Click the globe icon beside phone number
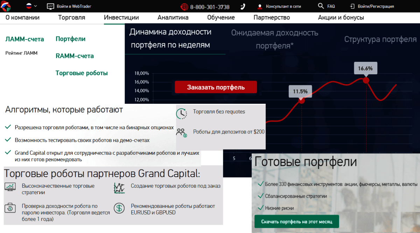 [x=184, y=7]
